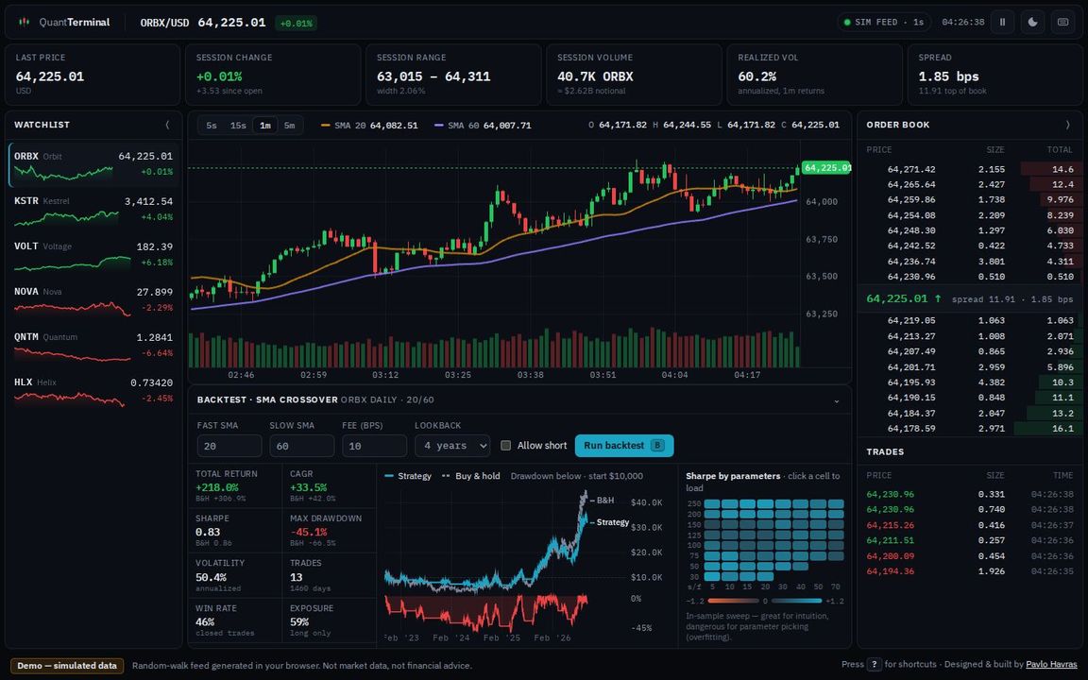Click the SMA 20 legend entry
Viewport: 1088px width, 680px height.
coord(369,126)
